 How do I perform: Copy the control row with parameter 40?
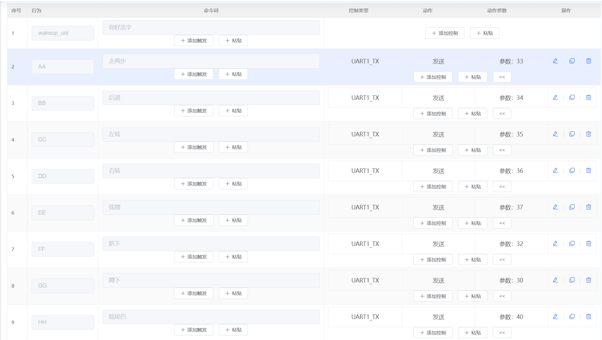572,317
